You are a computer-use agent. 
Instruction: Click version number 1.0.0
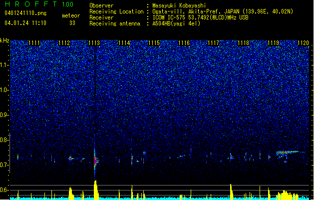(68, 4)
